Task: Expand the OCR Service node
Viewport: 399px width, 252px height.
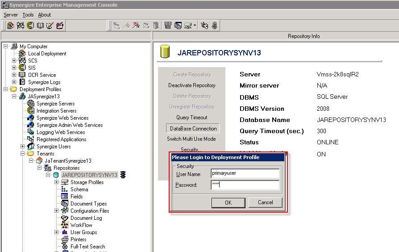Action: (14, 75)
